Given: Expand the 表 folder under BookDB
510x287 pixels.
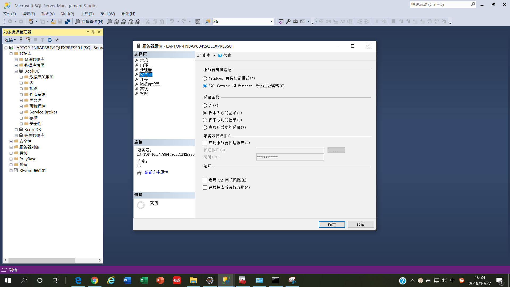Looking at the screenshot, I should tap(21, 83).
